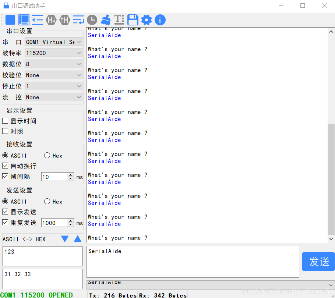Click the receive Hex (H down-arrow) icon
335x298 pixels.
[x=51, y=20]
